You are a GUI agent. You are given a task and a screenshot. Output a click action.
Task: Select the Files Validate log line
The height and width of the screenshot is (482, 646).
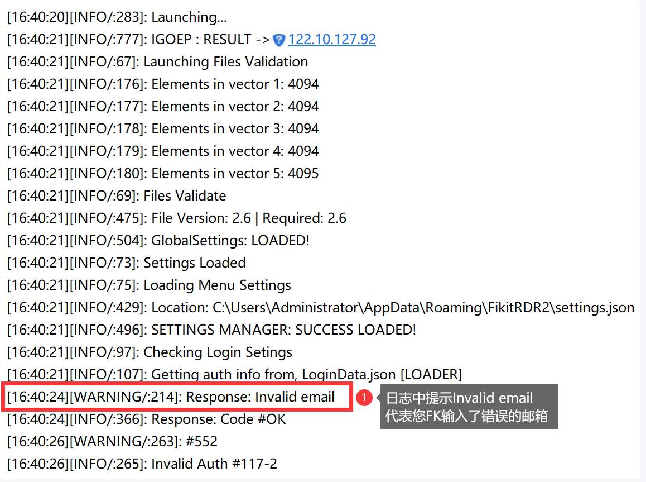[117, 195]
